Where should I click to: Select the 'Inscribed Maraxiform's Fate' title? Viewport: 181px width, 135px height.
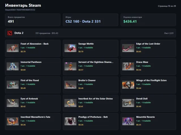(x=35, y=117)
